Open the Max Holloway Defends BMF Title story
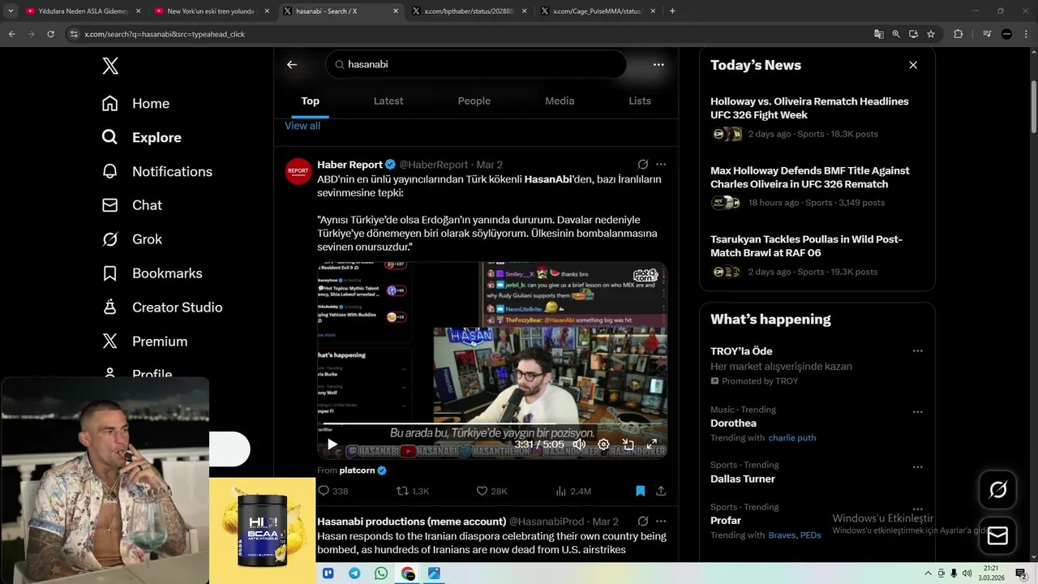The width and height of the screenshot is (1038, 584). (x=809, y=178)
